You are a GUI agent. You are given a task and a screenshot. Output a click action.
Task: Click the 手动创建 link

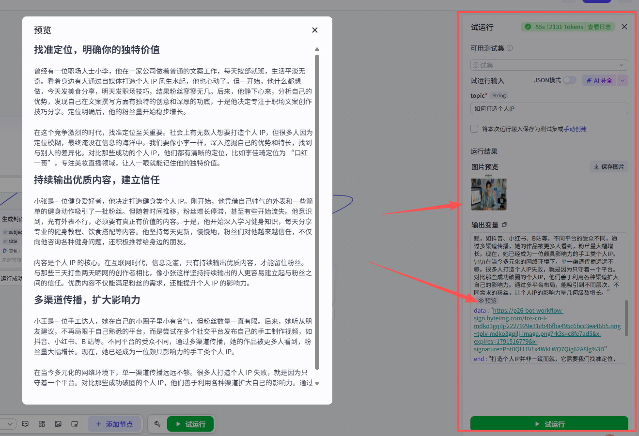[575, 129]
